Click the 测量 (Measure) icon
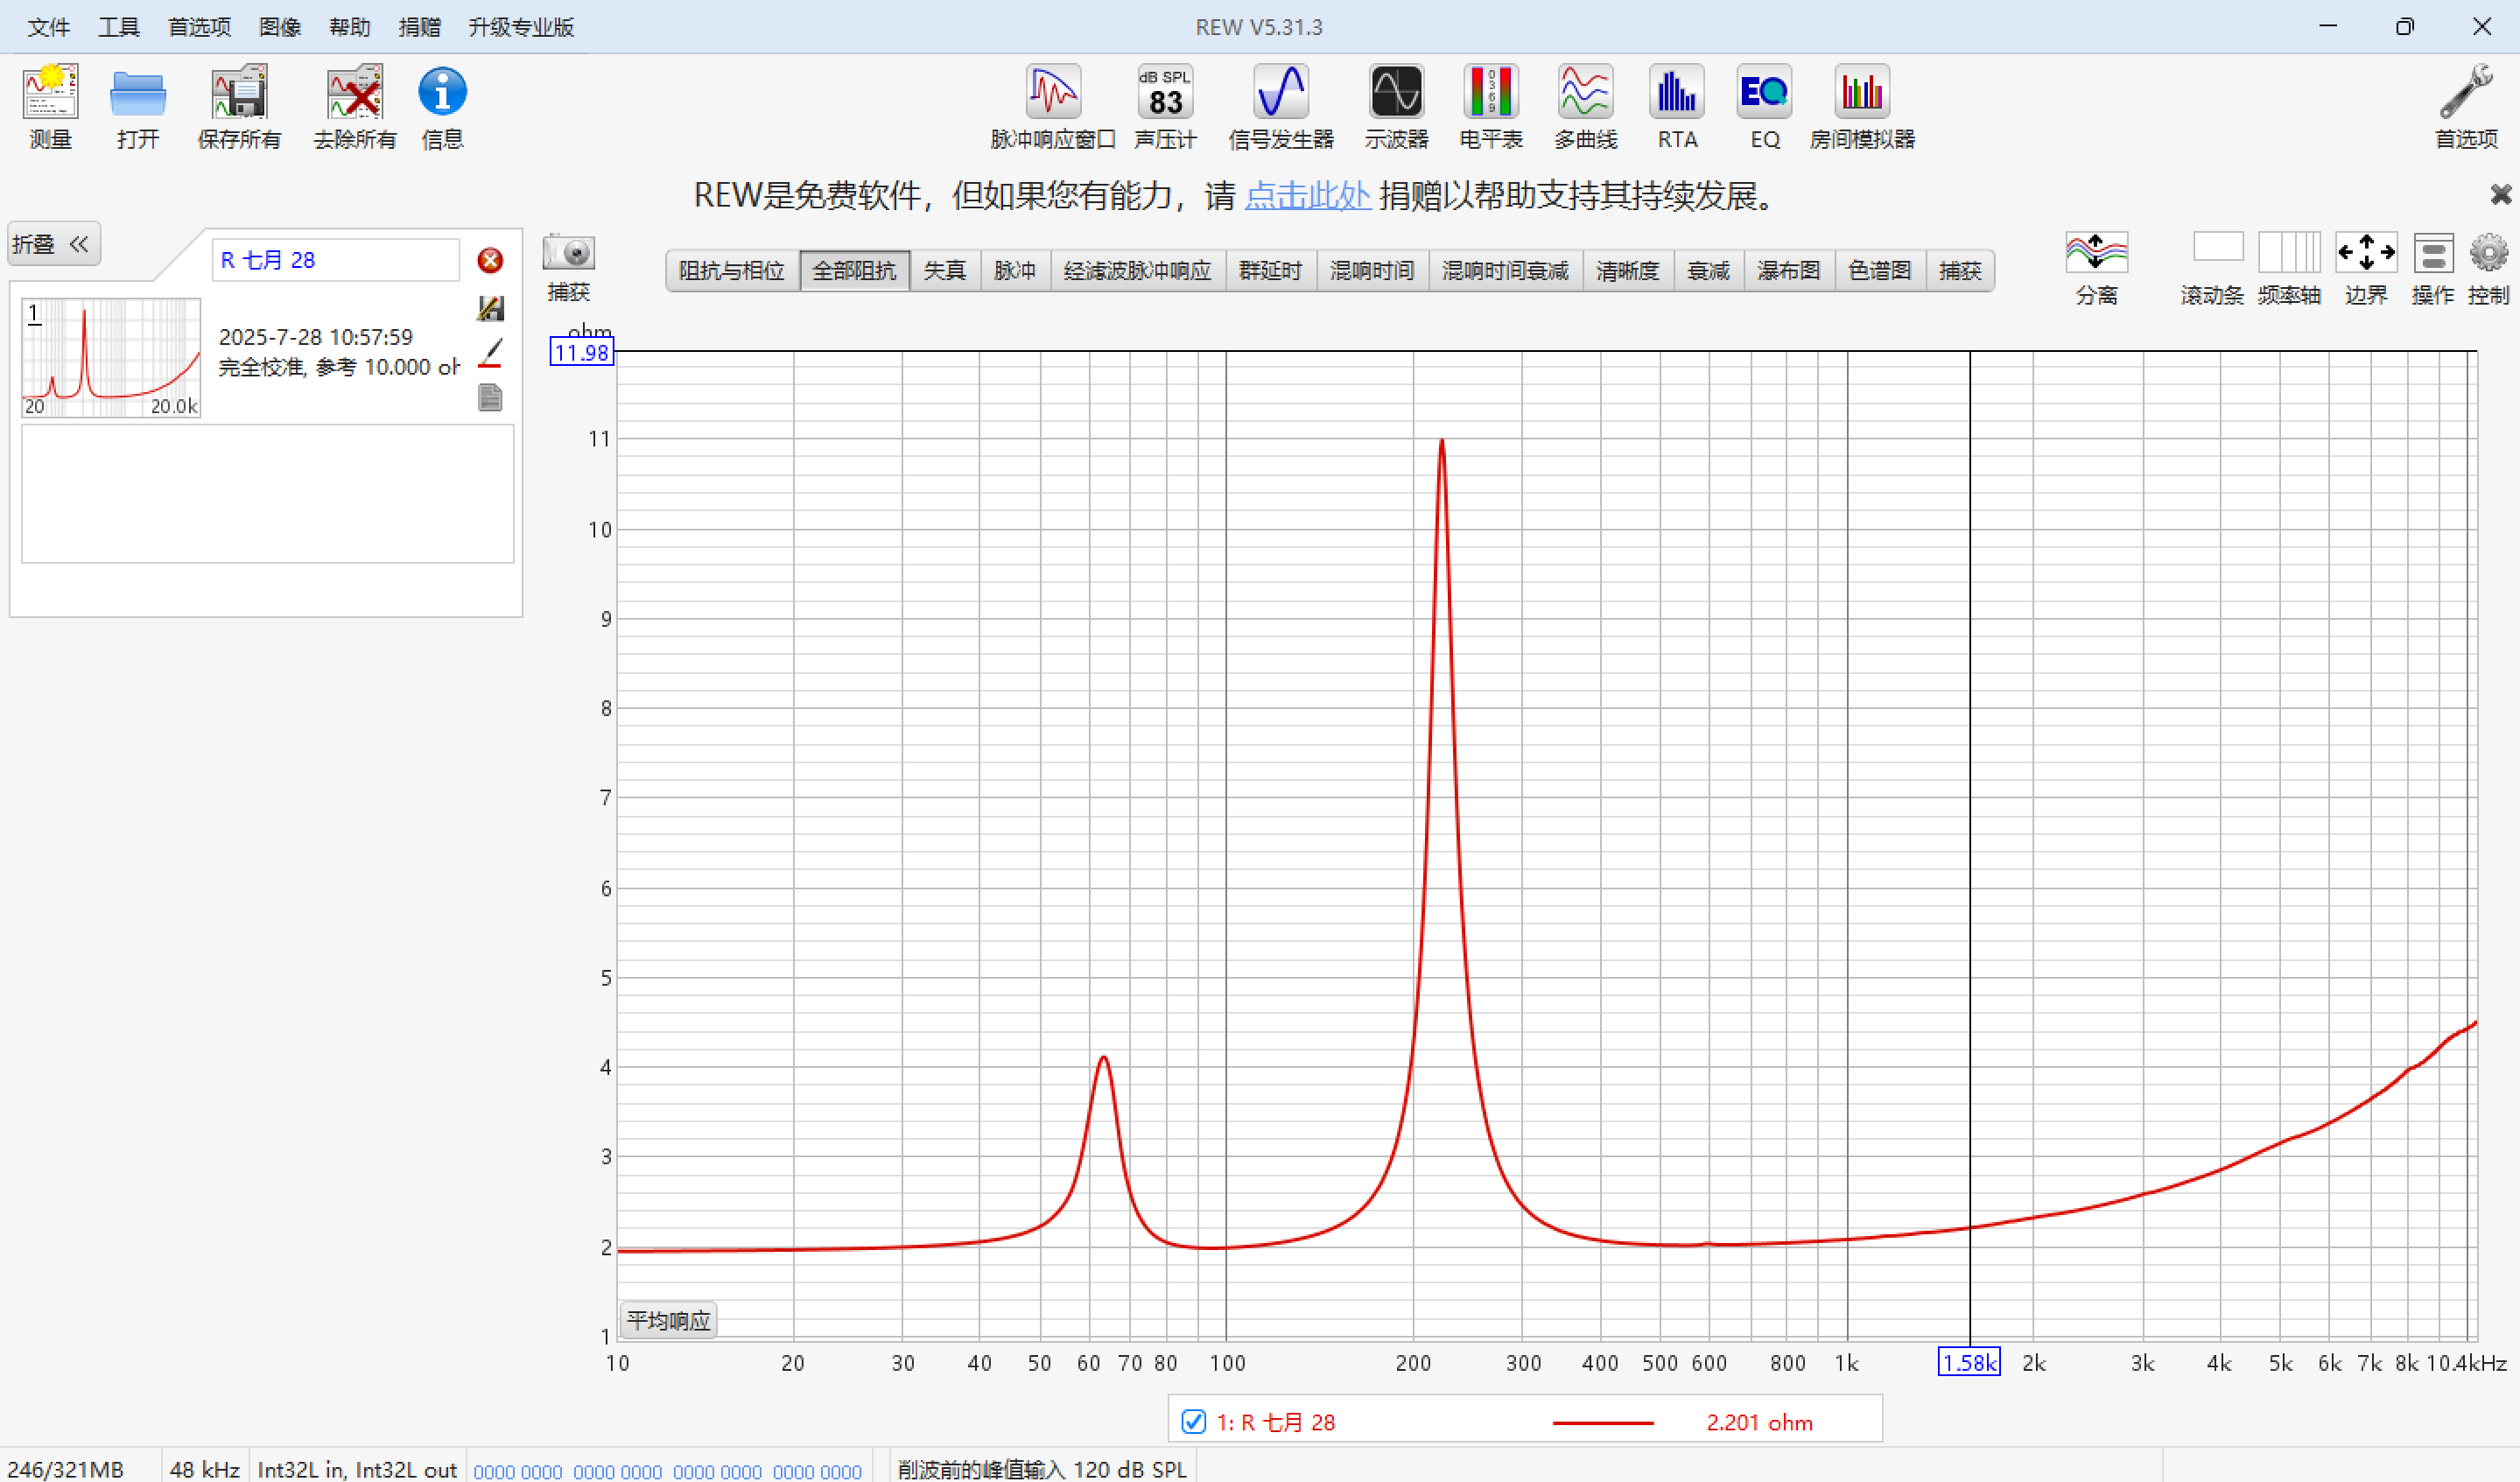The height and width of the screenshot is (1482, 2520). [51, 92]
